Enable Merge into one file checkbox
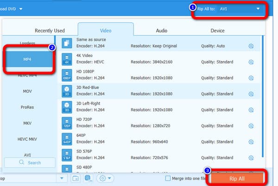Viewport: 278px width, 186px height. pos(168,179)
